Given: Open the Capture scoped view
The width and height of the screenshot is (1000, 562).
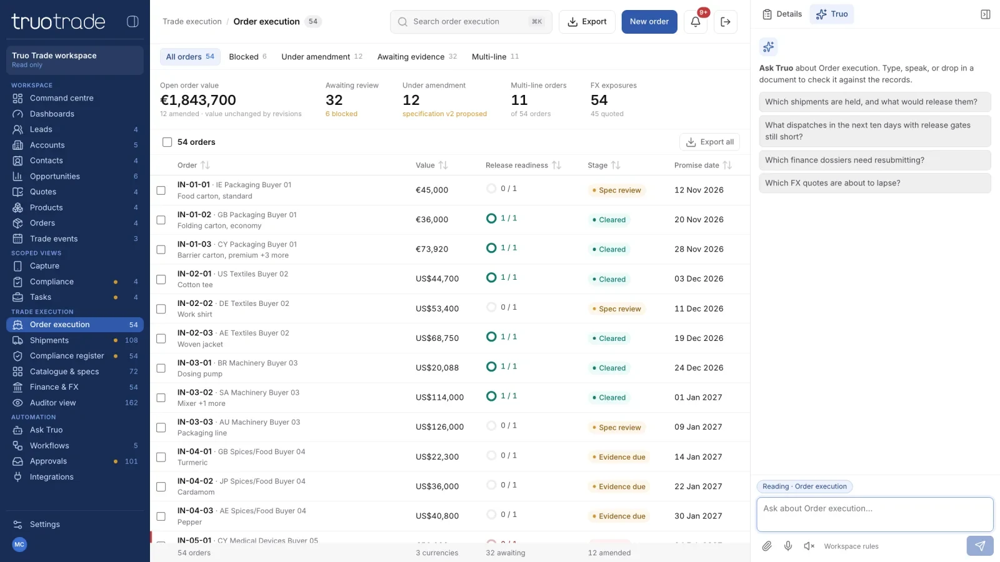Looking at the screenshot, I should pyautogui.click(x=75, y=266).
